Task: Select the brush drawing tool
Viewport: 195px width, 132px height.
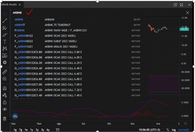Action: point(5,35)
